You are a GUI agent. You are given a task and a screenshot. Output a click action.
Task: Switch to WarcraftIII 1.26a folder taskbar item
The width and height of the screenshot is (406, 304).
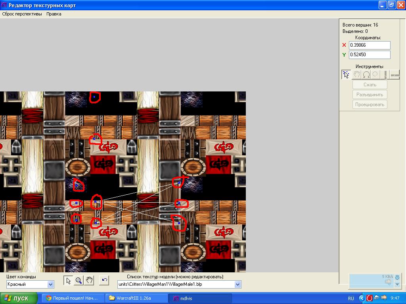pyautogui.click(x=137, y=298)
